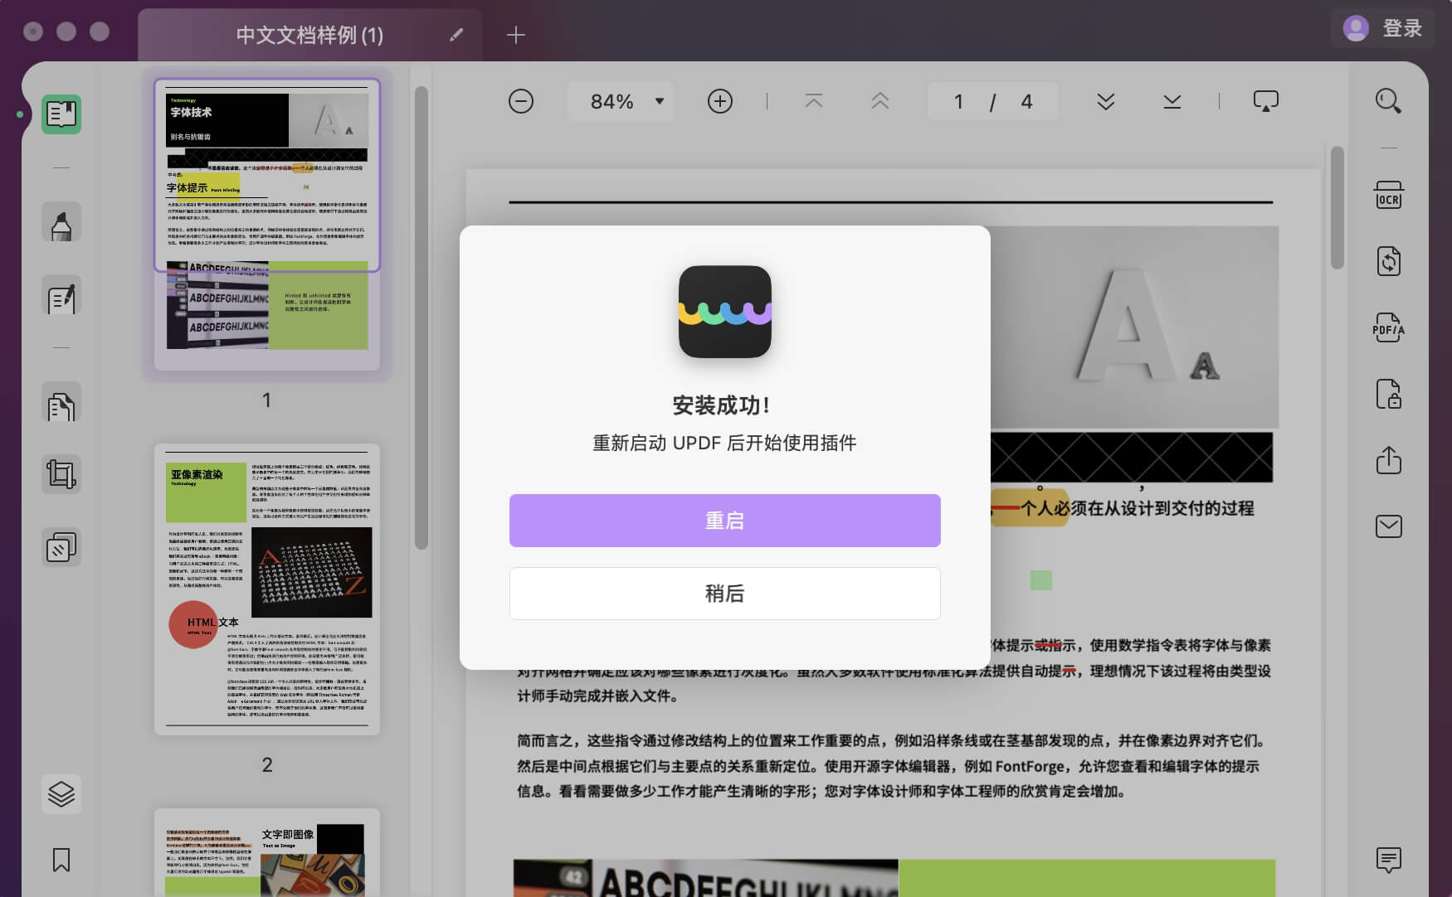This screenshot has height=897, width=1452.
Task: Select the page 2 thumbnail
Action: (x=267, y=589)
